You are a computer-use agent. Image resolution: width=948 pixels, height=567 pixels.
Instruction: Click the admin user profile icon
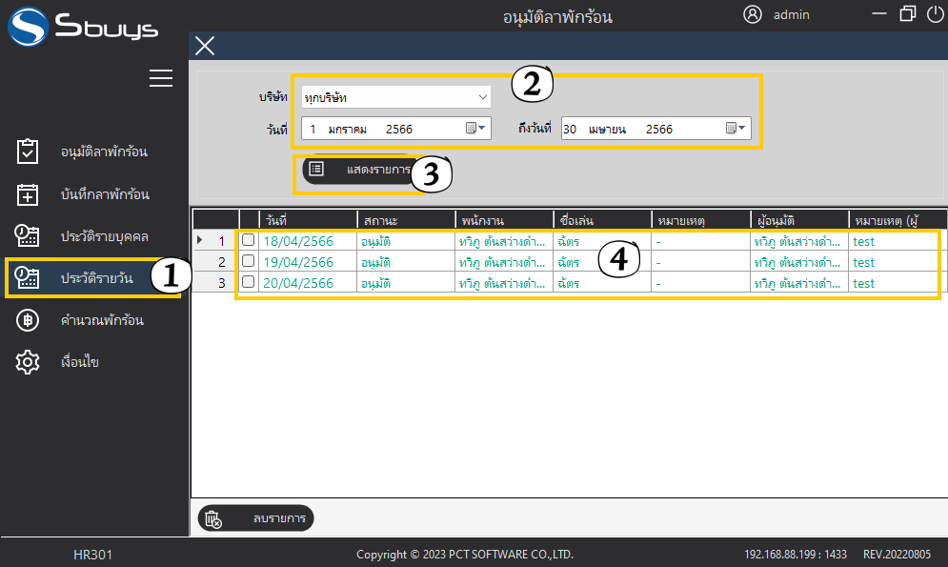click(753, 14)
